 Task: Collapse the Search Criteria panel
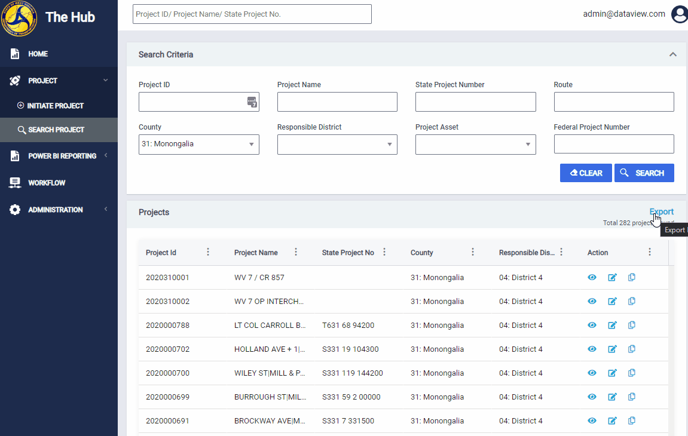pos(672,54)
